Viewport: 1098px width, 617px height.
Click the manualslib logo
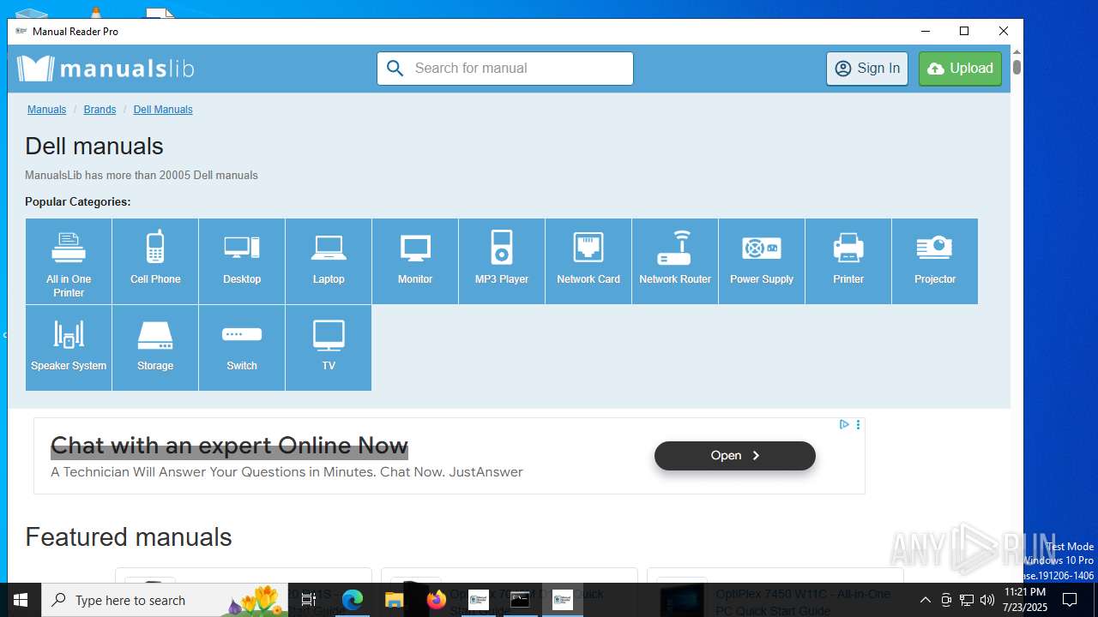click(106, 69)
